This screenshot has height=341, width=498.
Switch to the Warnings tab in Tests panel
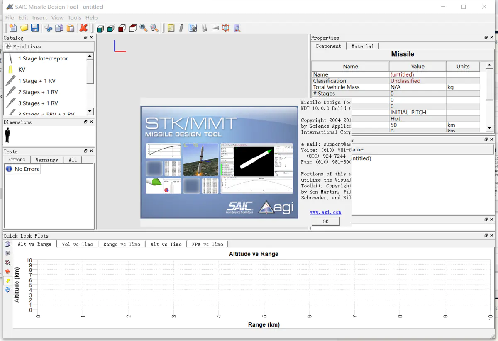point(47,159)
